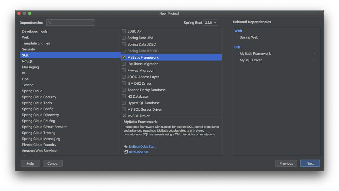This screenshot has height=191, width=339.
Task: Open the Spring Cloud Discovery category
Action: [70, 115]
